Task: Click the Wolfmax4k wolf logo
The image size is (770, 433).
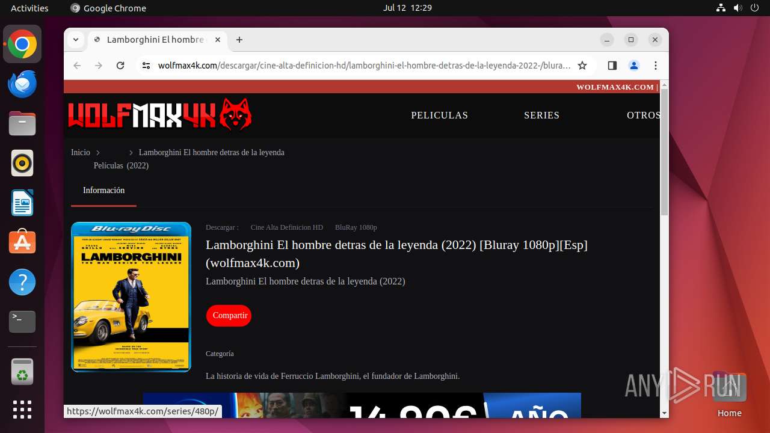Action: coord(159,114)
